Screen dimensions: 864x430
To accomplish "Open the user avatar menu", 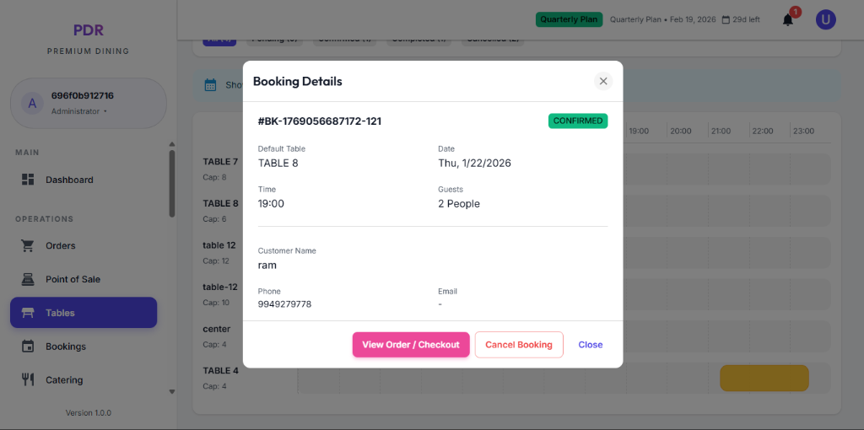I will pos(826,19).
